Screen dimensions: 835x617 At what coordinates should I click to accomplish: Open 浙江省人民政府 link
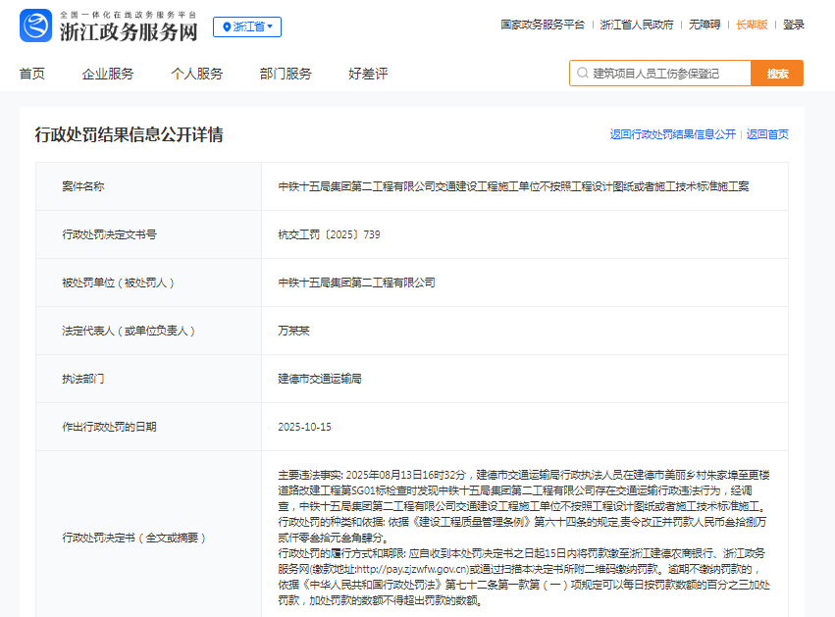(637, 25)
